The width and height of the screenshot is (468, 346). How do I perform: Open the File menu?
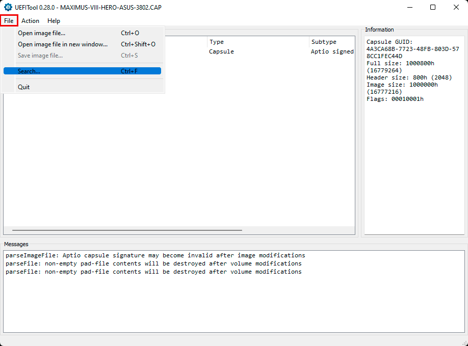point(9,21)
